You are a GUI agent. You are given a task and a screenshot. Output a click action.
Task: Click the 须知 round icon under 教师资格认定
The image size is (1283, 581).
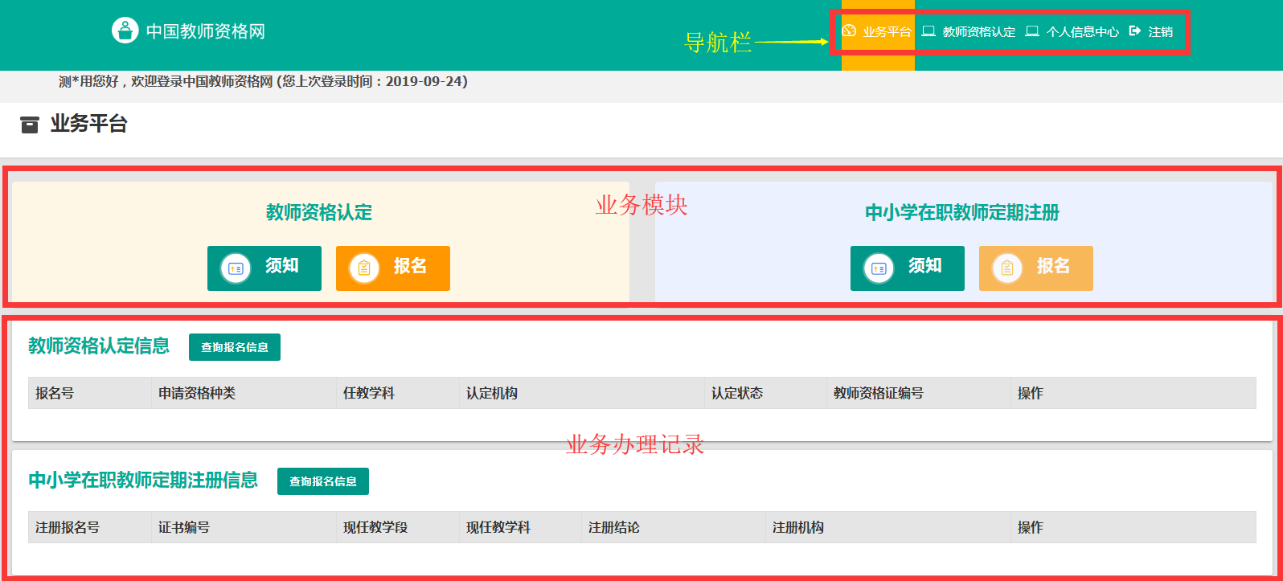(236, 268)
